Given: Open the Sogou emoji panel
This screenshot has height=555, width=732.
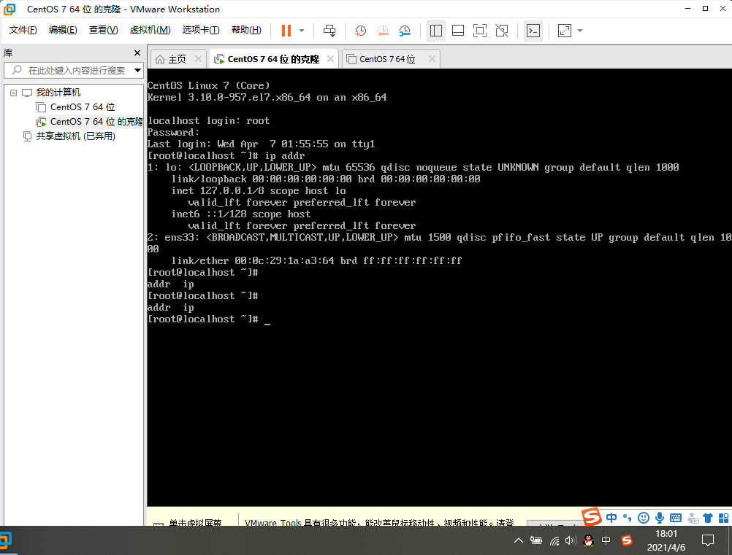Looking at the screenshot, I should pos(644,518).
